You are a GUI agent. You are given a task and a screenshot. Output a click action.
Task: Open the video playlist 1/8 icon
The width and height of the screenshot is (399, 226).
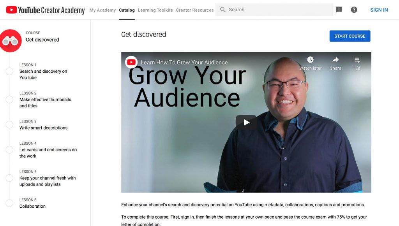click(357, 60)
